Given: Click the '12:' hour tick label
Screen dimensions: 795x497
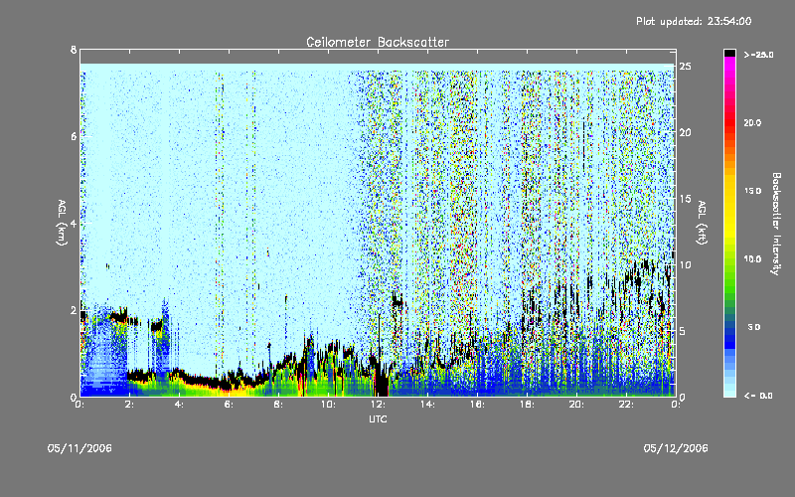Looking at the screenshot, I should point(378,405).
